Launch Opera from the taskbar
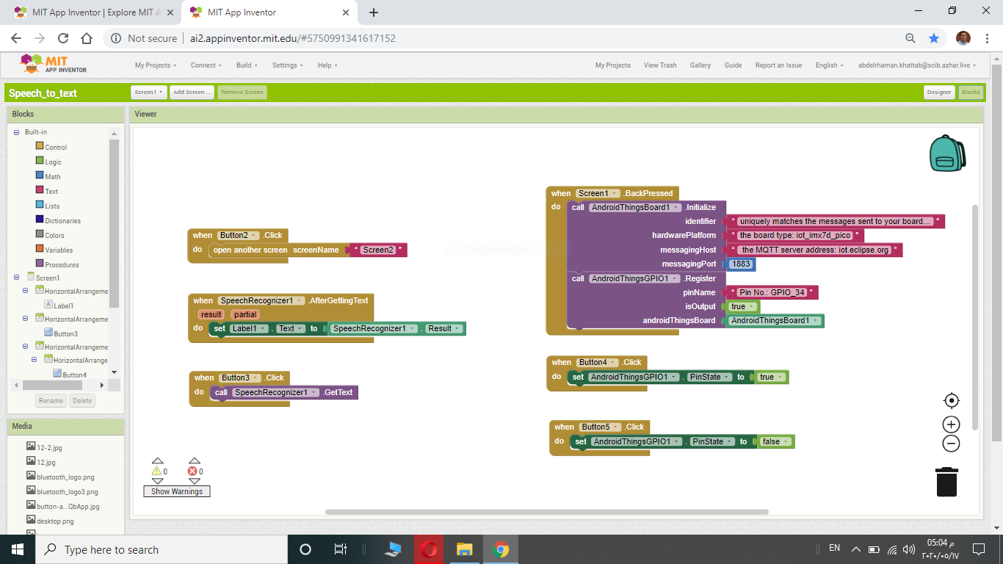Screen dimensions: 1003x564 coord(430,549)
